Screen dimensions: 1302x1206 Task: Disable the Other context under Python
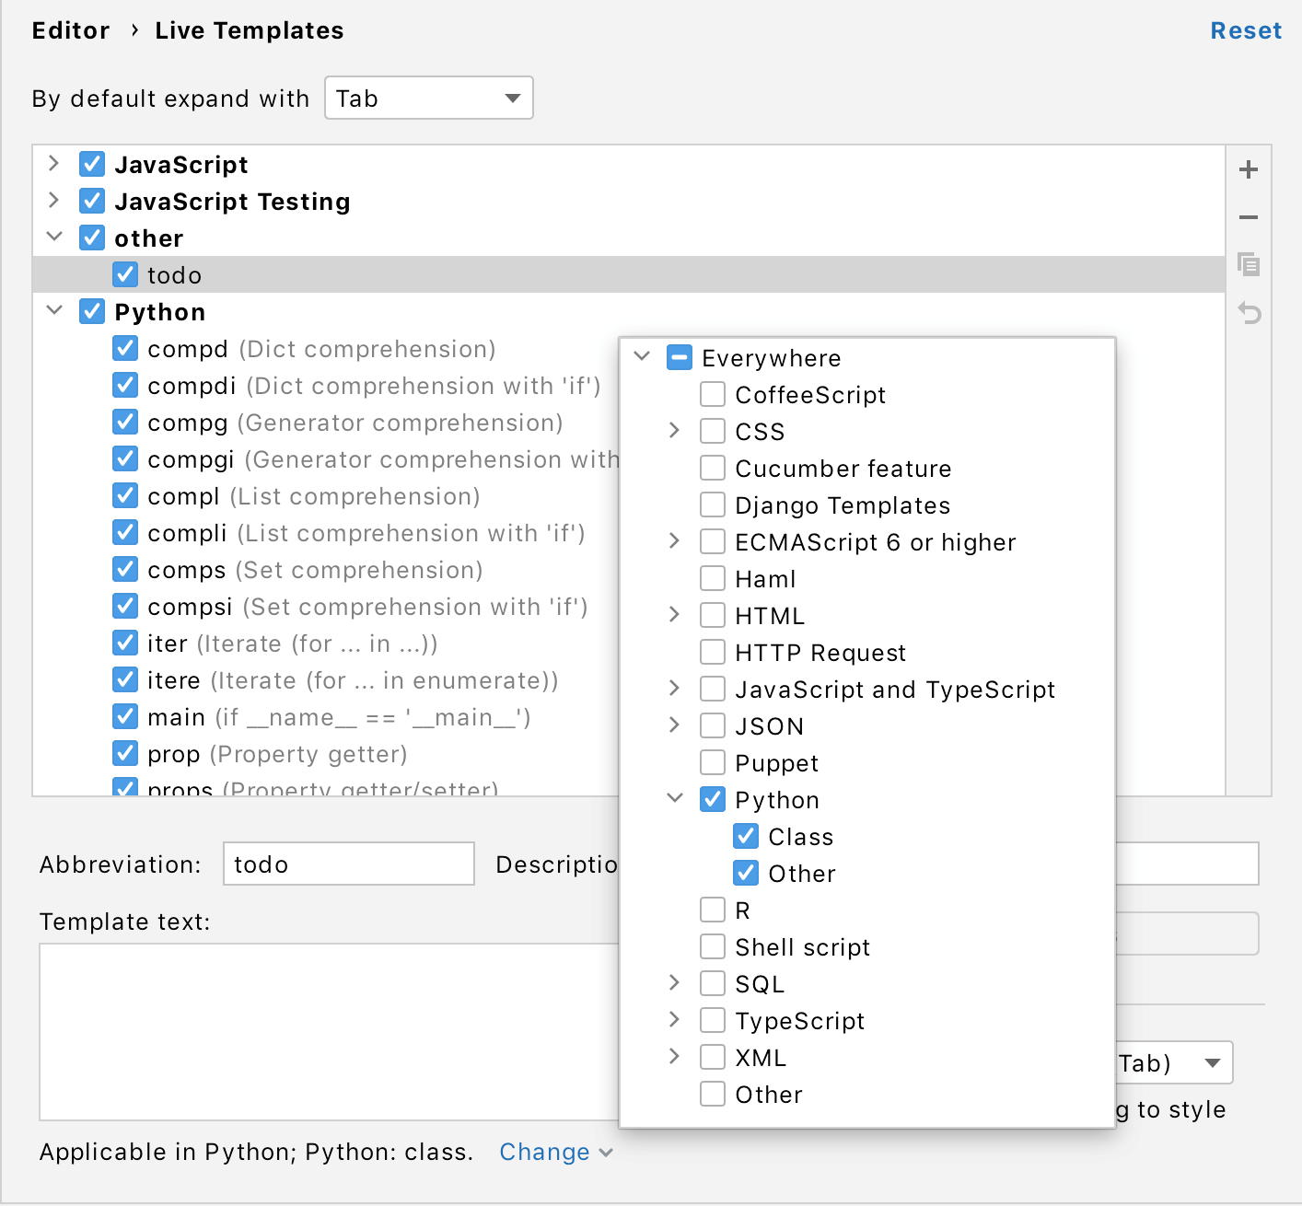click(746, 873)
